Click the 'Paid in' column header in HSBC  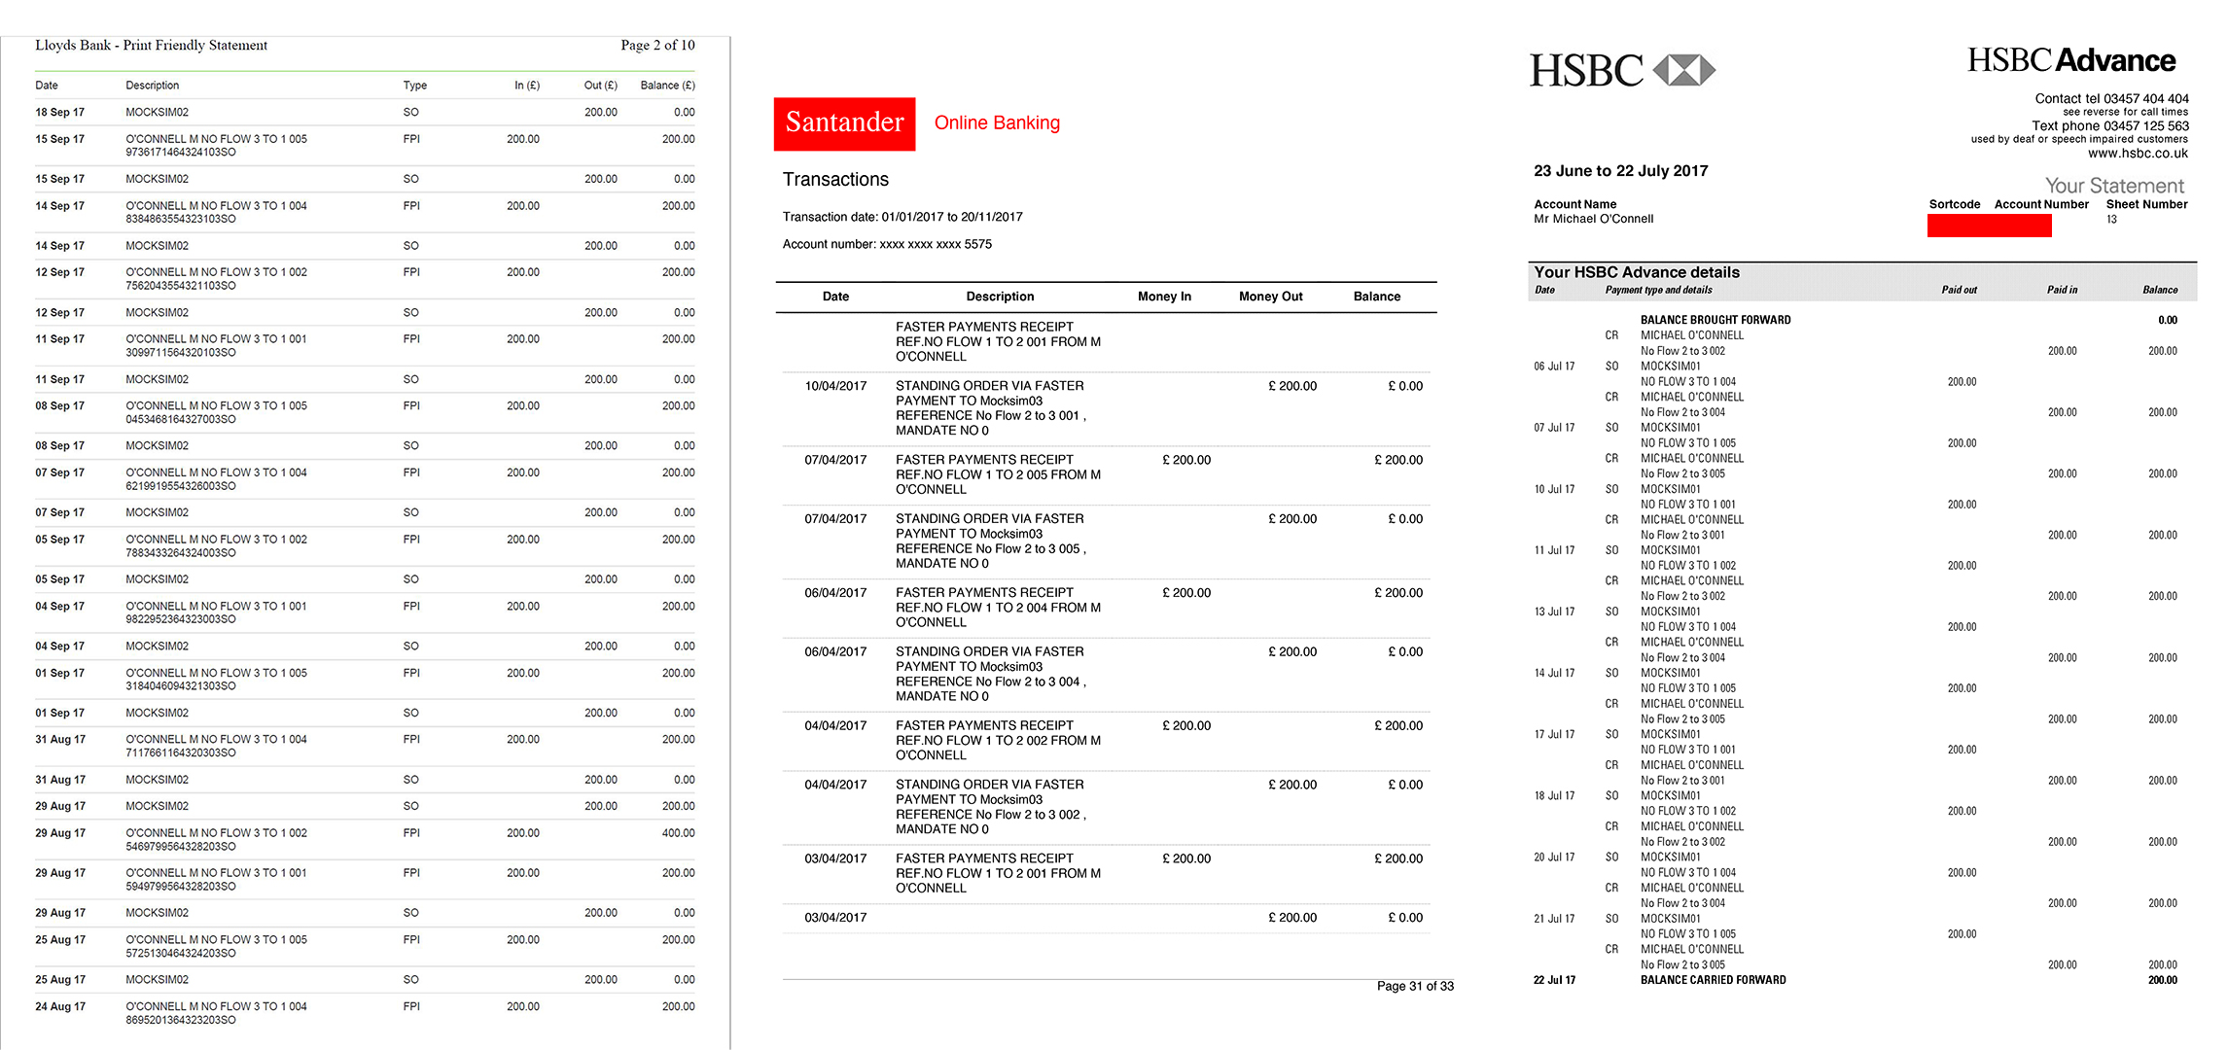pyautogui.click(x=2062, y=290)
